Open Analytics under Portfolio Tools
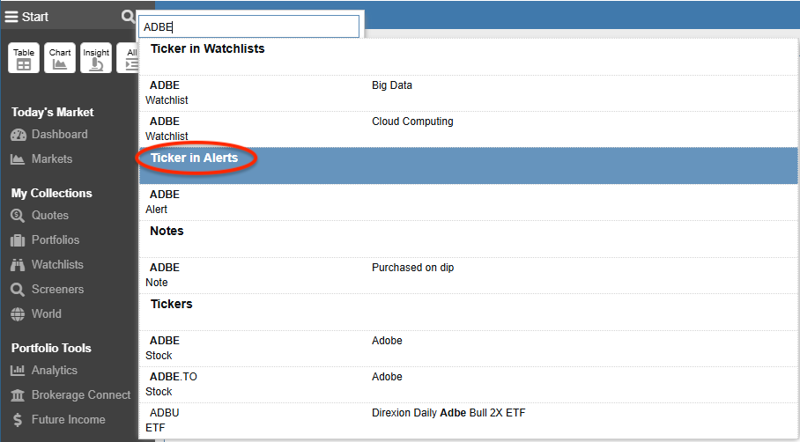 pyautogui.click(x=44, y=371)
